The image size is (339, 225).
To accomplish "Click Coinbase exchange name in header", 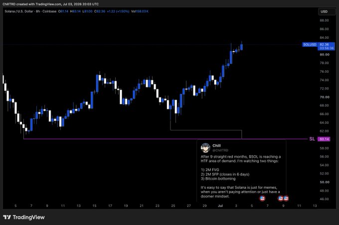I will pos(49,11).
